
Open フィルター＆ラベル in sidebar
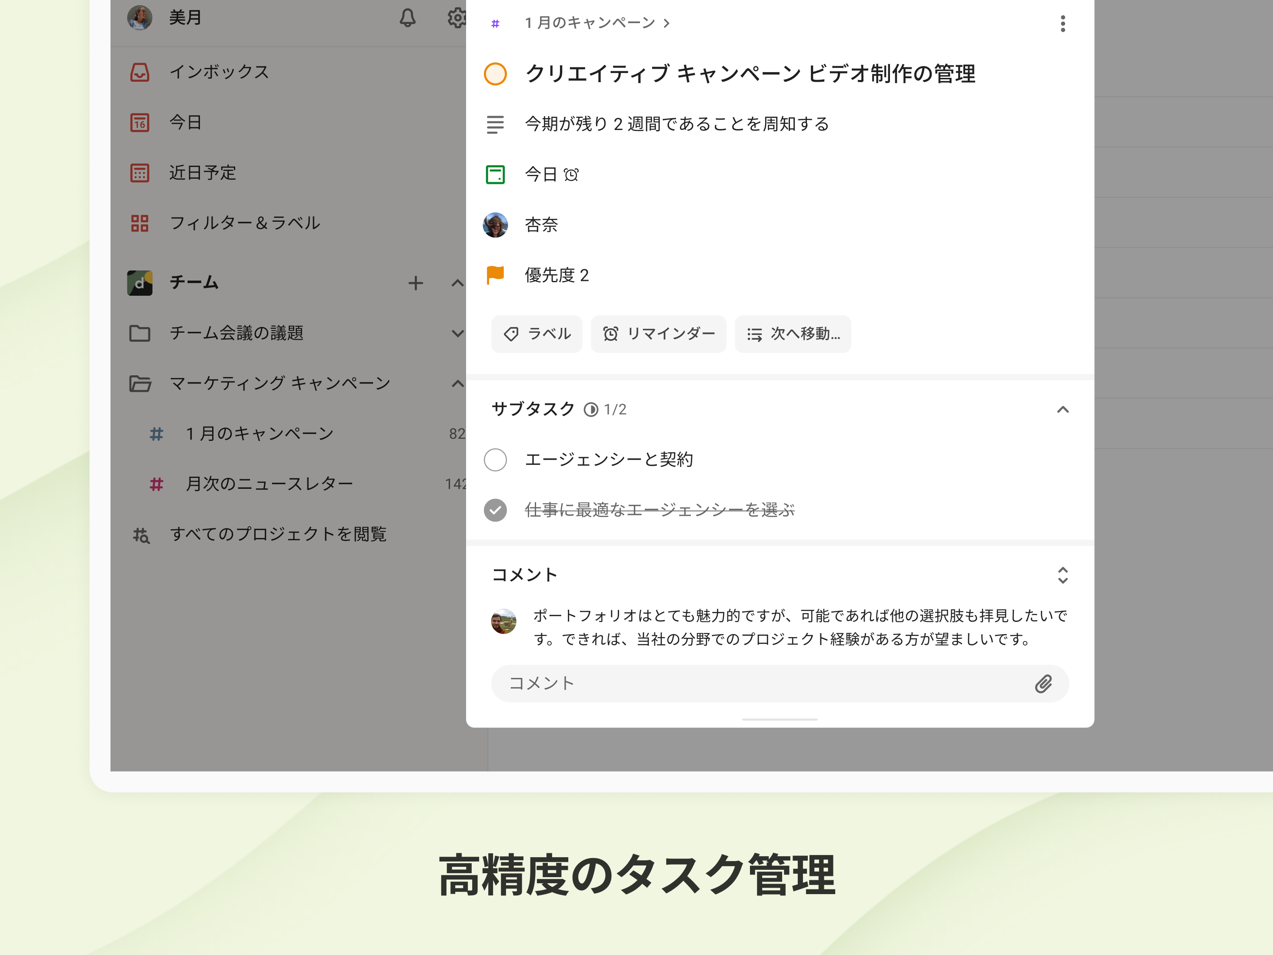click(244, 223)
